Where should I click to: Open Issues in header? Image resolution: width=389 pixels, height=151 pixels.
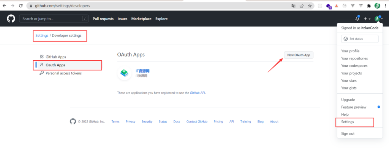pos(122,19)
